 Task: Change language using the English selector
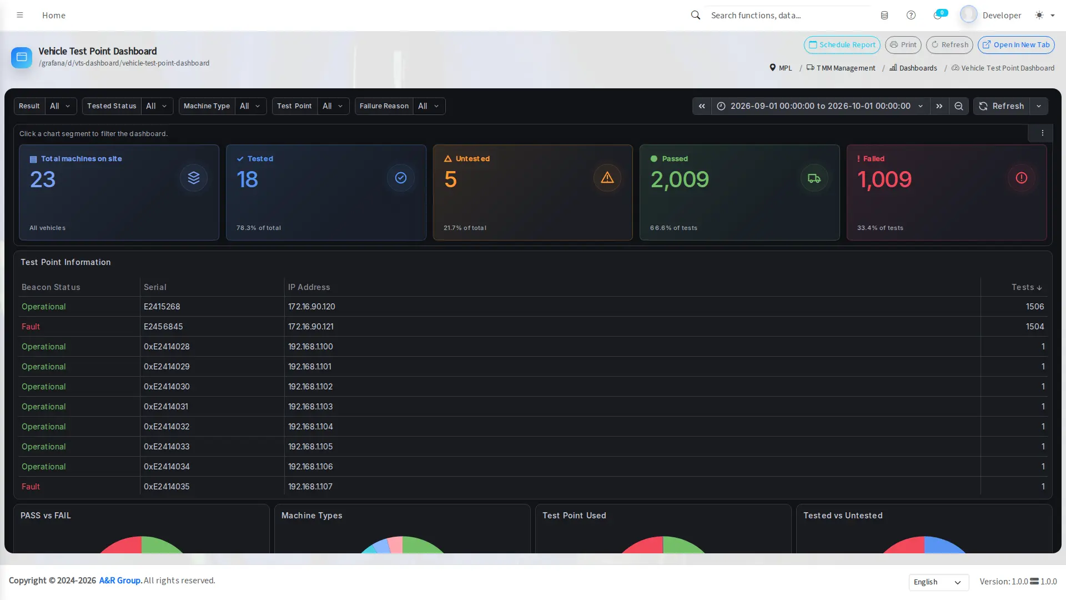pyautogui.click(x=938, y=582)
